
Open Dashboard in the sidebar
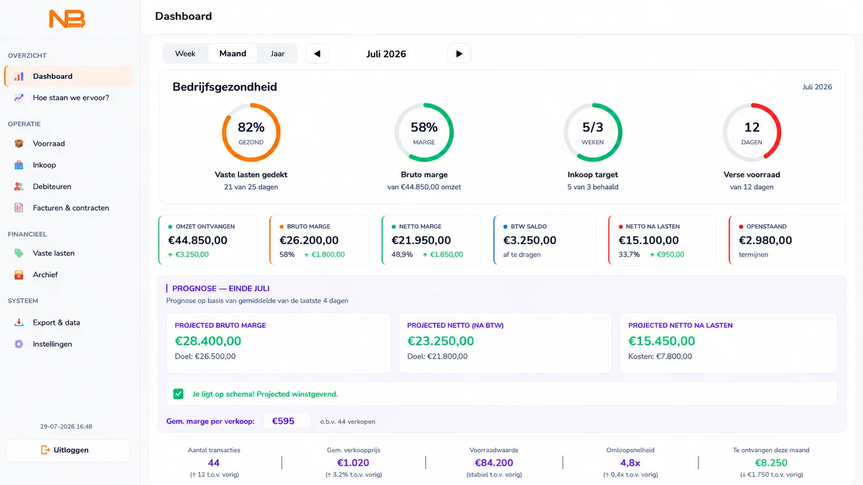click(69, 77)
